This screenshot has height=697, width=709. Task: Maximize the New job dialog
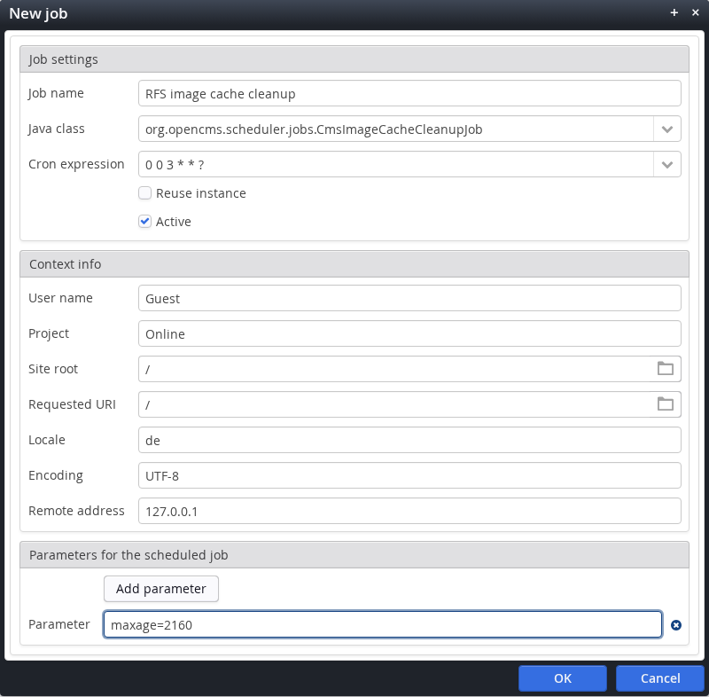coord(674,12)
